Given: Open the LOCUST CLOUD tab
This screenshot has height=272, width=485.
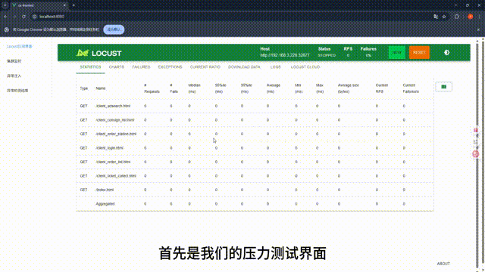Looking at the screenshot, I should [x=305, y=67].
